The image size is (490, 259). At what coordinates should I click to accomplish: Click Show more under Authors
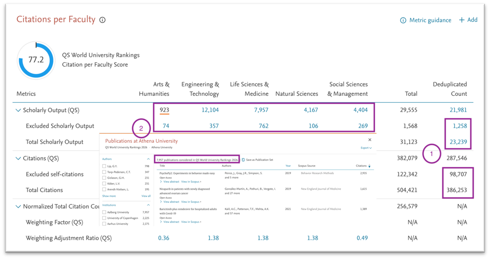pos(109,196)
